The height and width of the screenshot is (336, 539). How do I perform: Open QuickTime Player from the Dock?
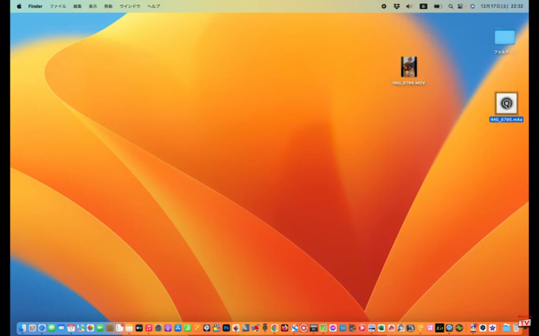(x=449, y=328)
